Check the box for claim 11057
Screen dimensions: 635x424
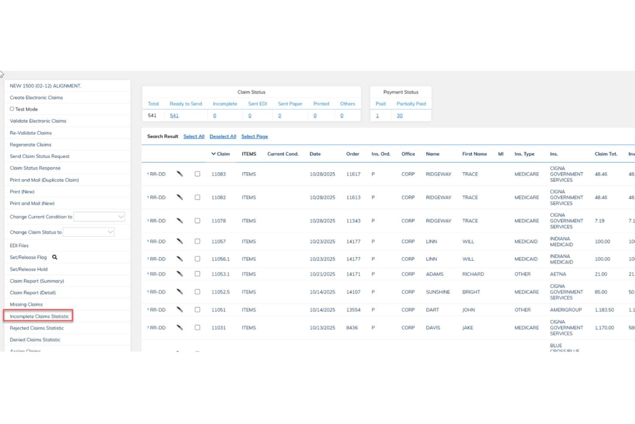click(x=197, y=241)
